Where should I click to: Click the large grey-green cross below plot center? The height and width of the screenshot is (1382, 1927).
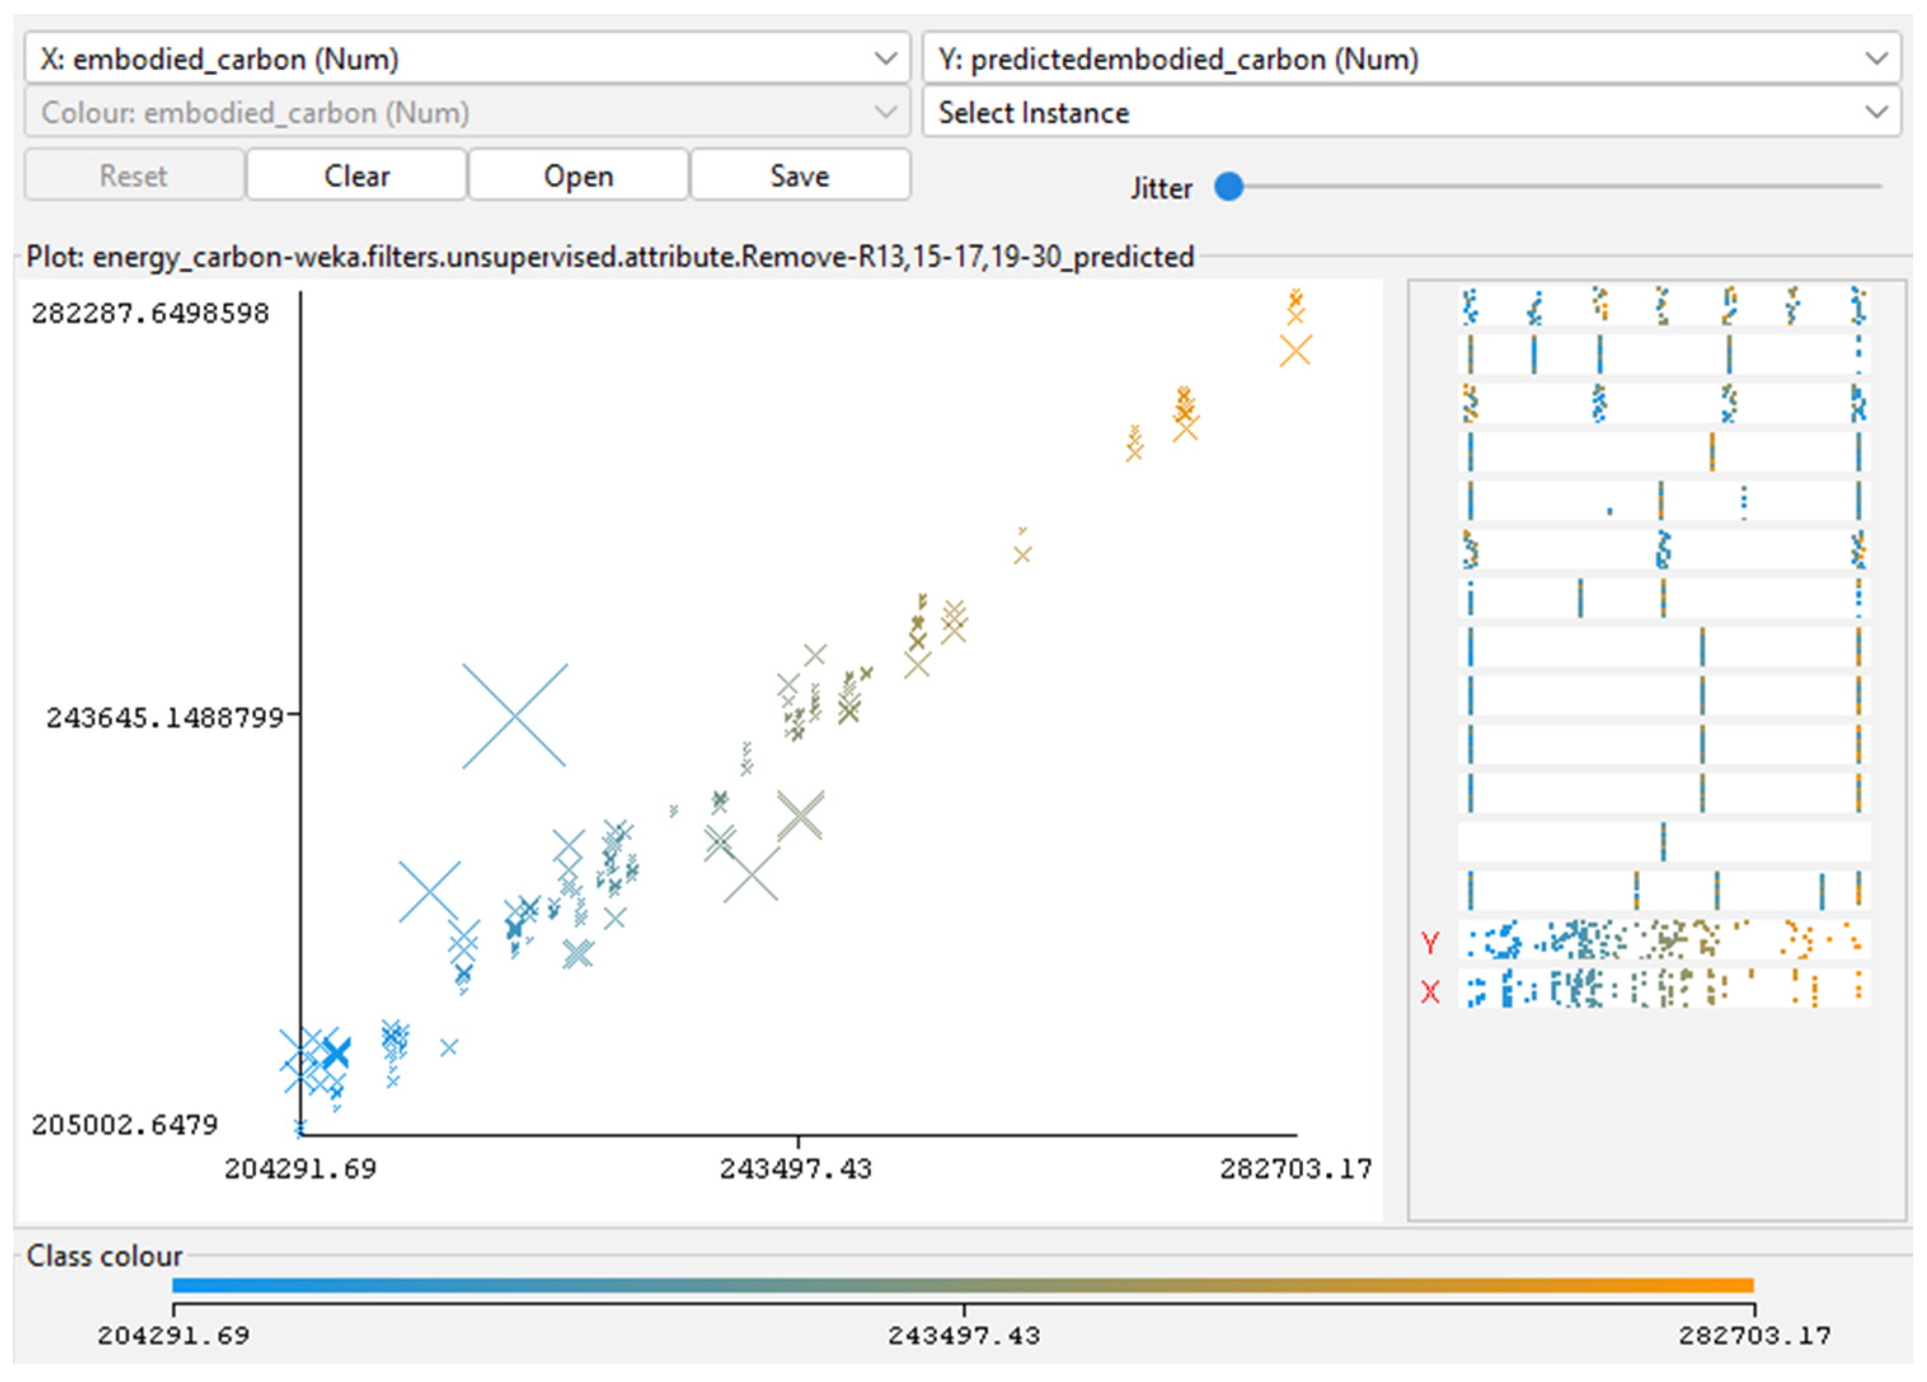(751, 874)
